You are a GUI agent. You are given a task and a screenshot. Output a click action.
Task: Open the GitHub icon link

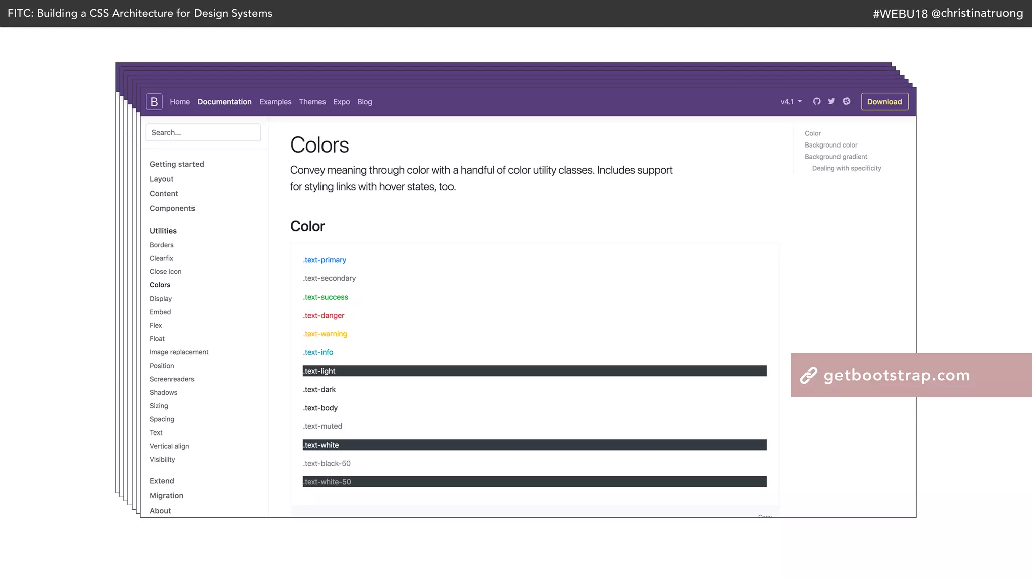coord(817,101)
